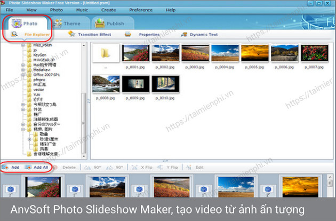
Task: Click the File Explorer magnifier icon
Action: point(14,34)
